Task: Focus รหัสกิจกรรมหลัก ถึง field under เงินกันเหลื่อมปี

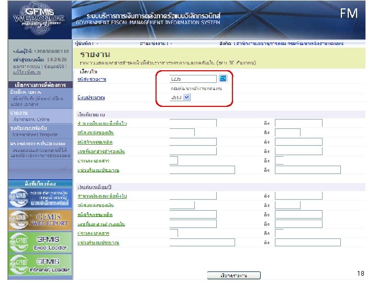Action: point(298,214)
